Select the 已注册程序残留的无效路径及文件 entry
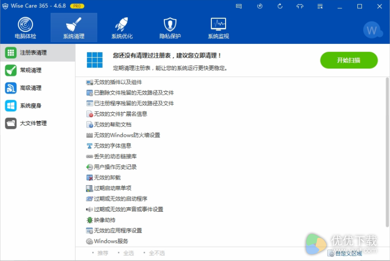This screenshot has width=390, height=261. pyautogui.click(x=134, y=103)
